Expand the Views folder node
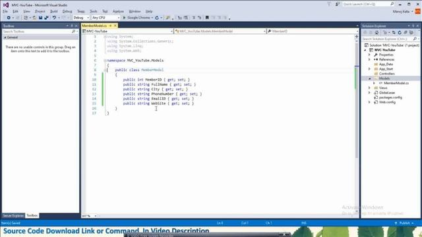This screenshot has width=422, height=237. (369, 88)
